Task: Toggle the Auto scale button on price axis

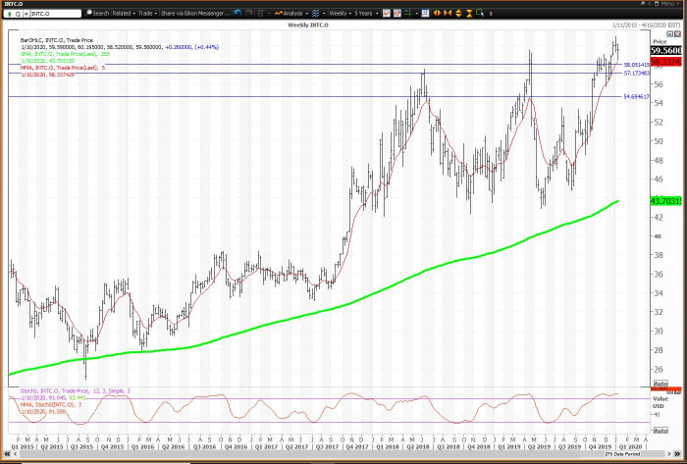Action: point(660,383)
